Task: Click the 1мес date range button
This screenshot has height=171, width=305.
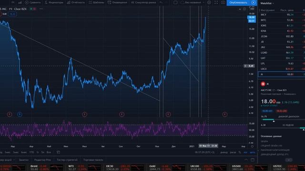Action: (8, 152)
